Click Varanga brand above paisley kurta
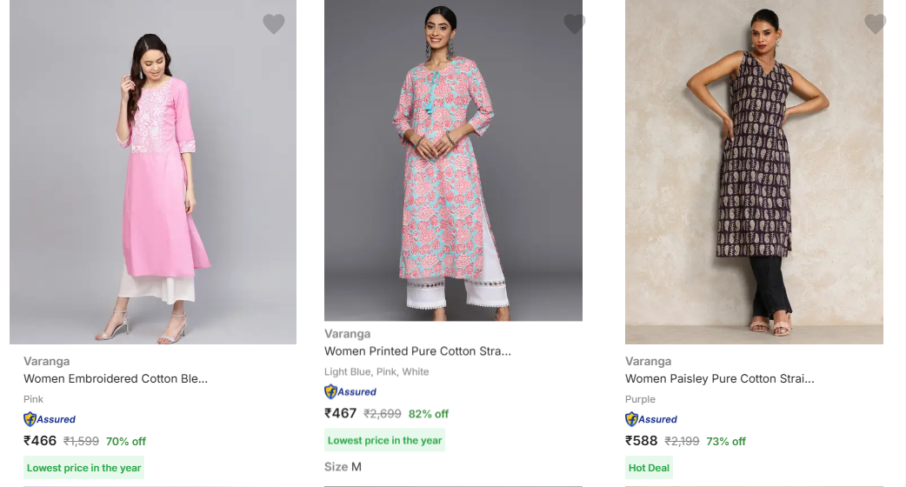The image size is (906, 487). click(x=648, y=362)
